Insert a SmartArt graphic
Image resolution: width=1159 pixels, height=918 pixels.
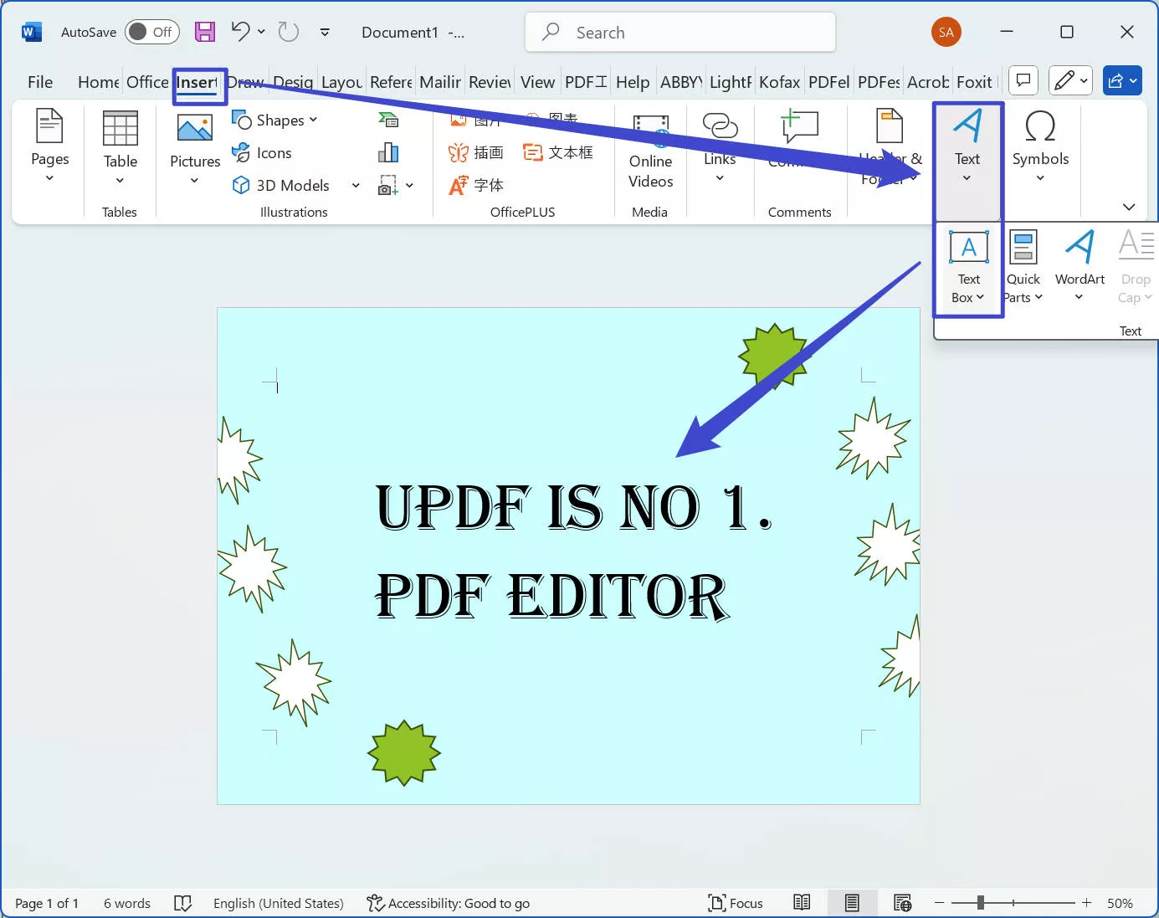(388, 121)
